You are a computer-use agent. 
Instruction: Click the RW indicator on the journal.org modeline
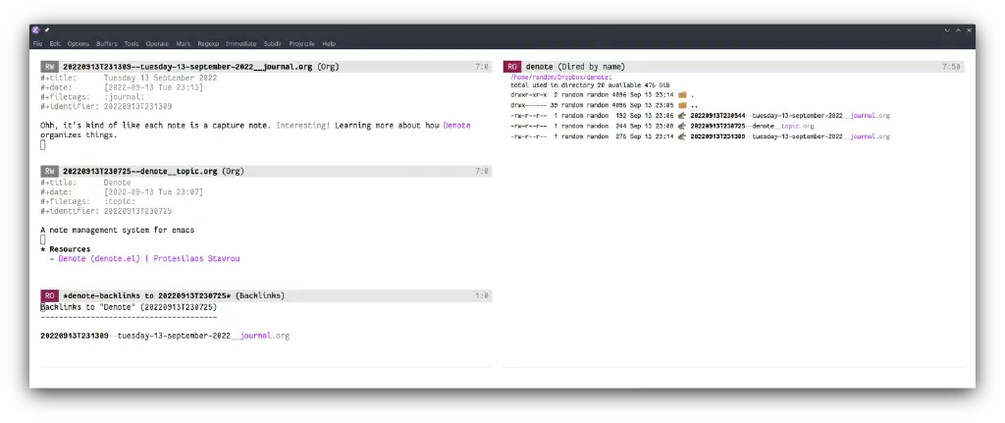(x=49, y=67)
